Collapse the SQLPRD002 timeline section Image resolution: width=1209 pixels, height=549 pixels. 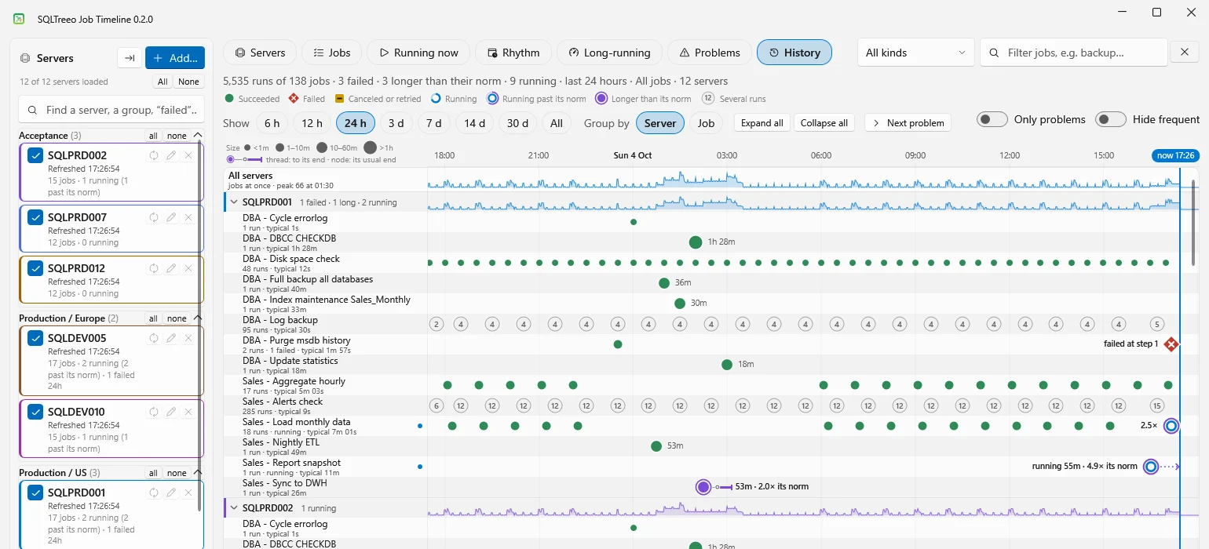(233, 508)
